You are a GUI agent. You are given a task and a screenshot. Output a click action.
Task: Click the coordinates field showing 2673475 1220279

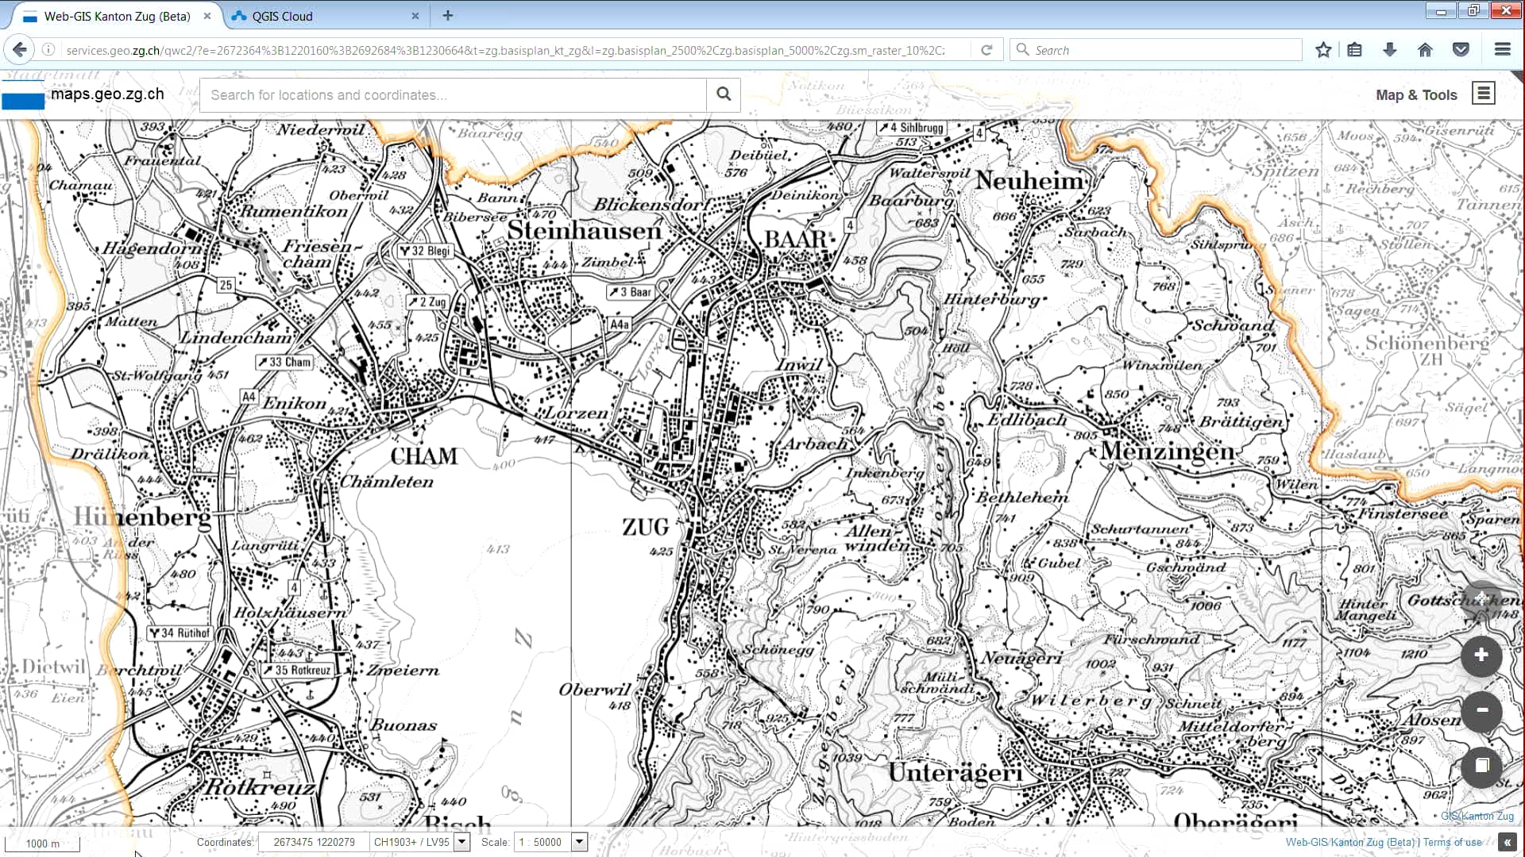314,842
